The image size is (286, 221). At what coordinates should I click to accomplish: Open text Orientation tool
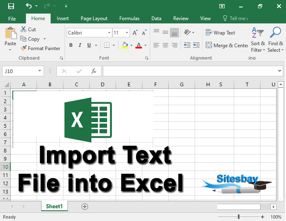pyautogui.click(x=187, y=32)
